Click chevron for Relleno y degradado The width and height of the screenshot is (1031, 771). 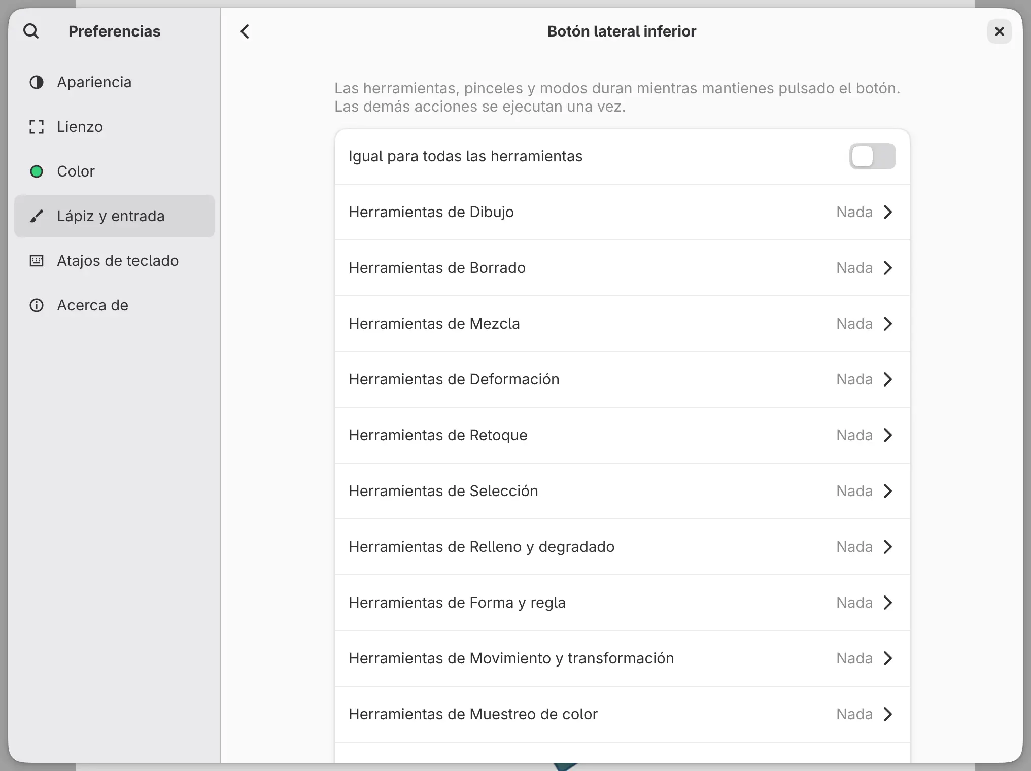[887, 547]
